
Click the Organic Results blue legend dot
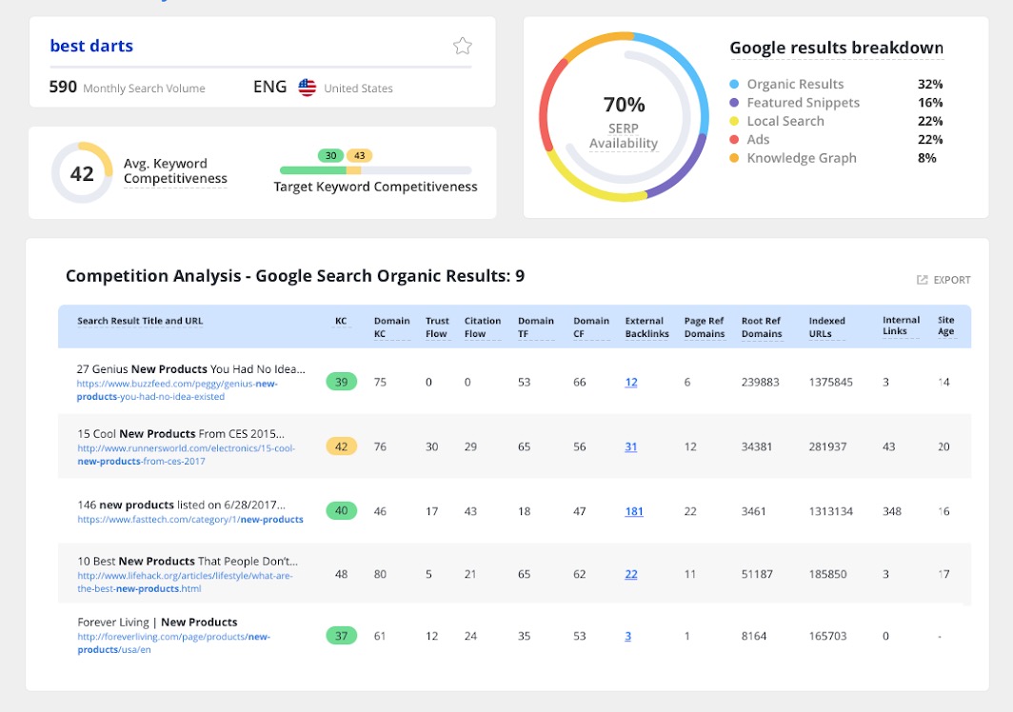click(734, 85)
